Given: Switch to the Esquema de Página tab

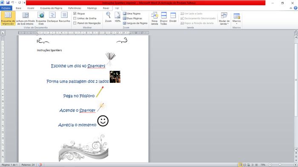Looking at the screenshot, I should click(51, 8).
